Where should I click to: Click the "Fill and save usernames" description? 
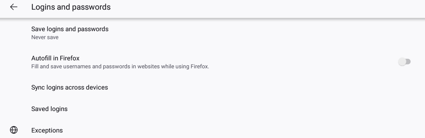tap(120, 67)
